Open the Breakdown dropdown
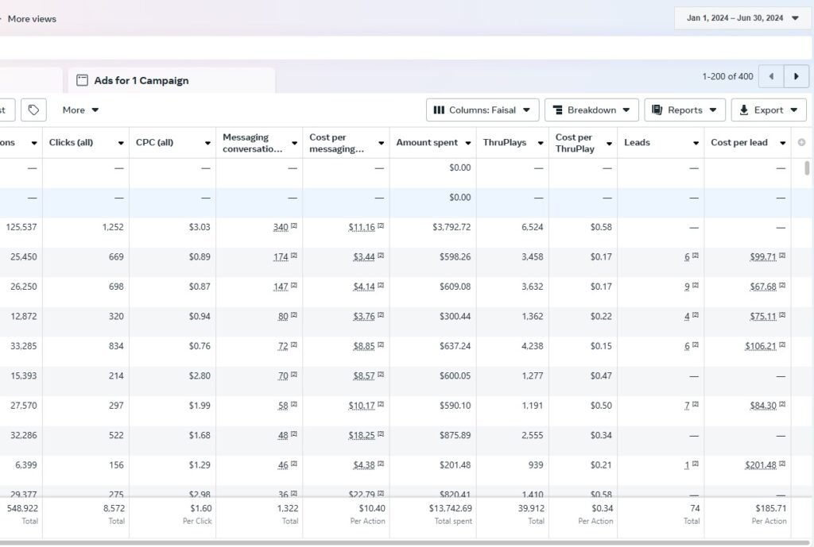814x547 pixels. point(591,110)
